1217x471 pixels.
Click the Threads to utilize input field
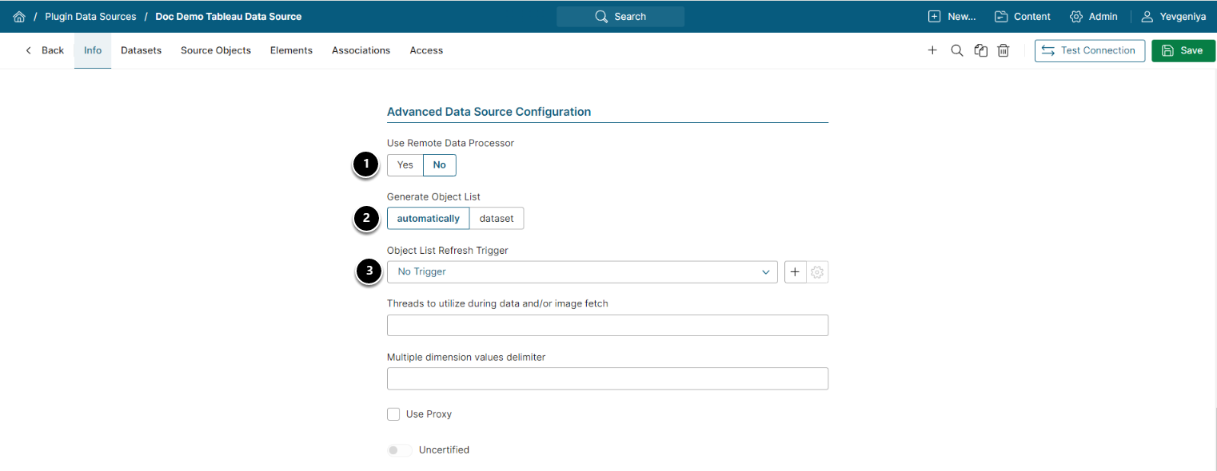607,326
